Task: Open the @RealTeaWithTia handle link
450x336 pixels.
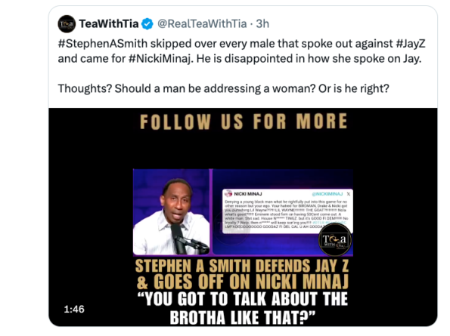Action: 202,23
